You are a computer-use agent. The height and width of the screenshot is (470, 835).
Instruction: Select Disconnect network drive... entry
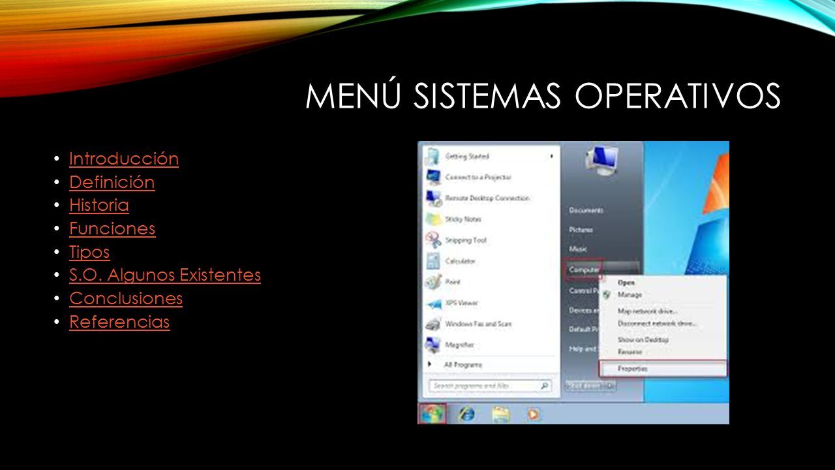tap(657, 323)
